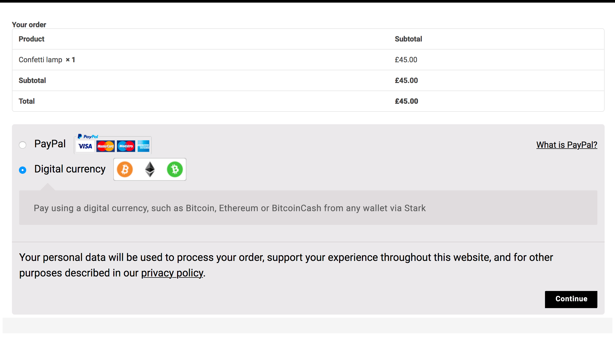Select the PayPal radio button
The height and width of the screenshot is (361, 615).
[23, 145]
